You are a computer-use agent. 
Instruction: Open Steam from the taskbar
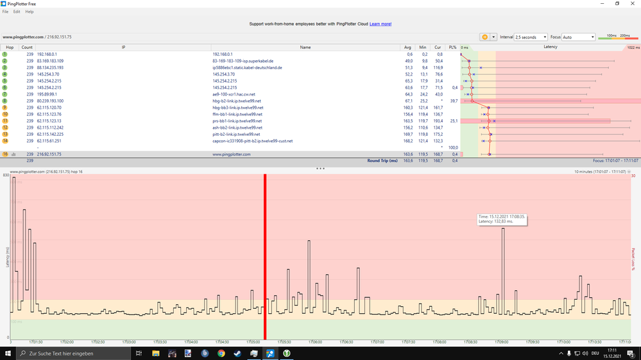click(x=237, y=354)
